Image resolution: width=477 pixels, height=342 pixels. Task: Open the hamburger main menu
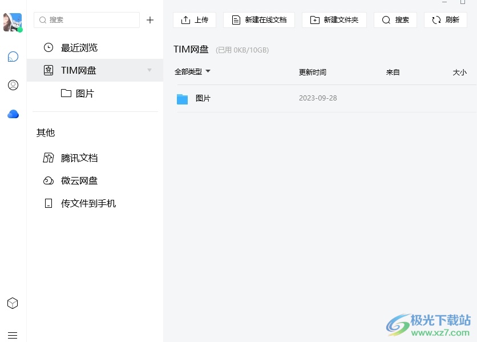tap(13, 335)
